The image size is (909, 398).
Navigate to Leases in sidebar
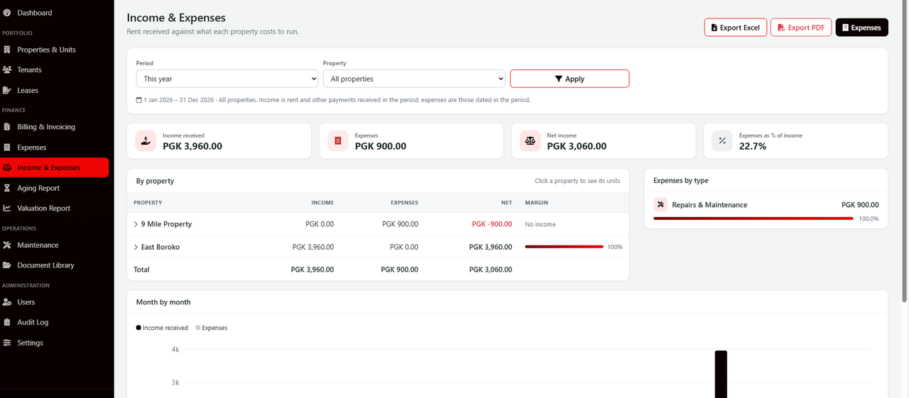point(55,90)
